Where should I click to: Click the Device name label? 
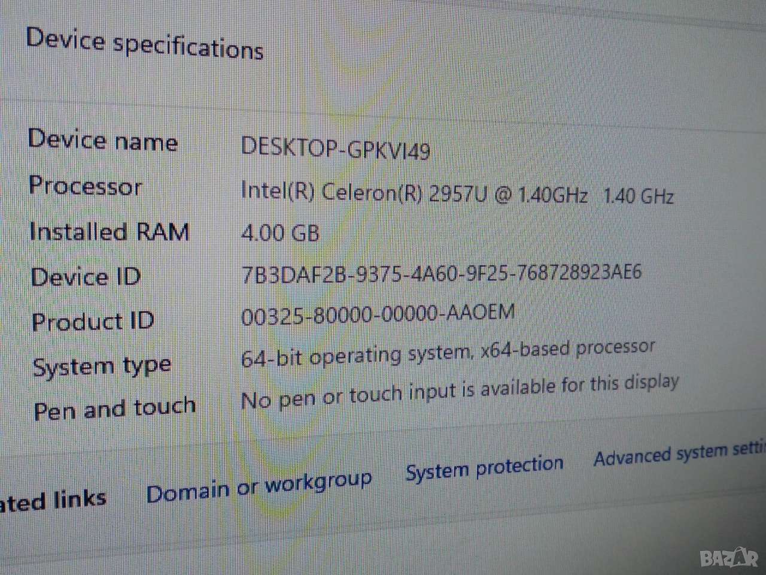point(103,141)
